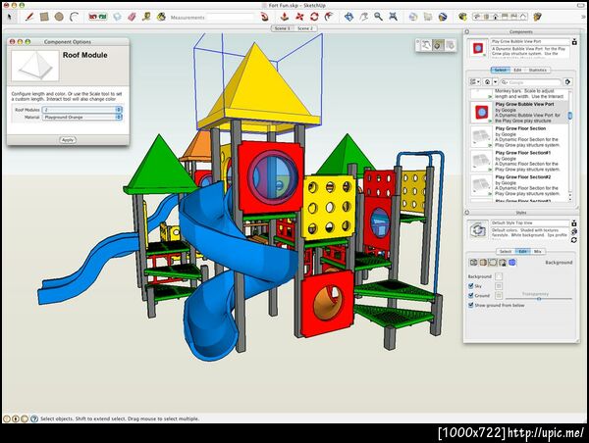The image size is (589, 443).
Task: Open Edge settings in Styles Edit tab
Action: [474, 263]
